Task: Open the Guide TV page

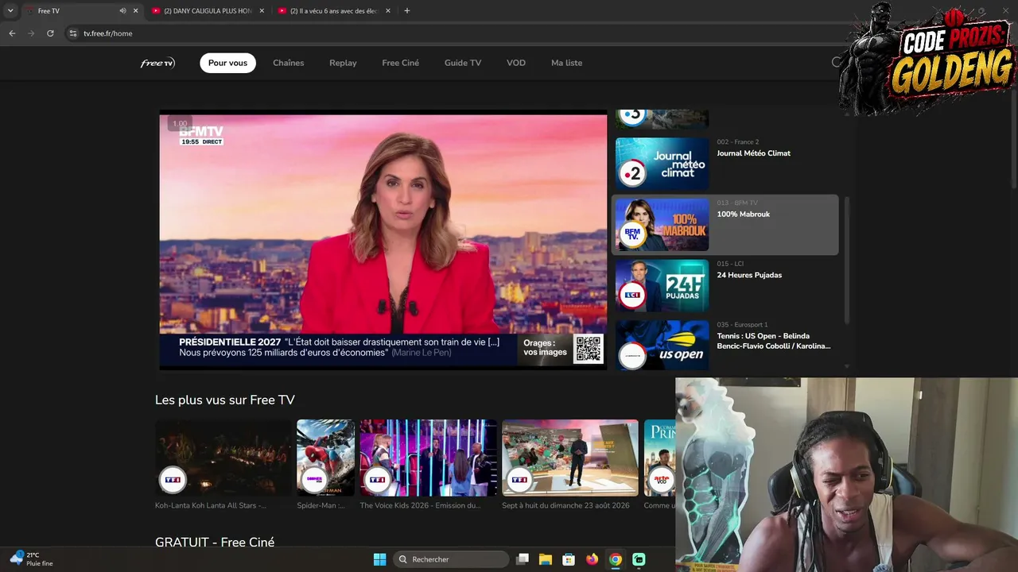Action: 463,63
